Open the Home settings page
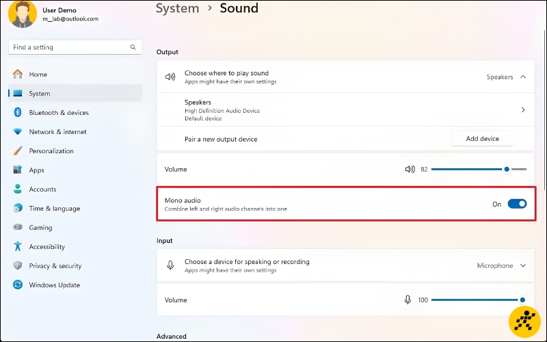547x342 pixels. coord(75,74)
